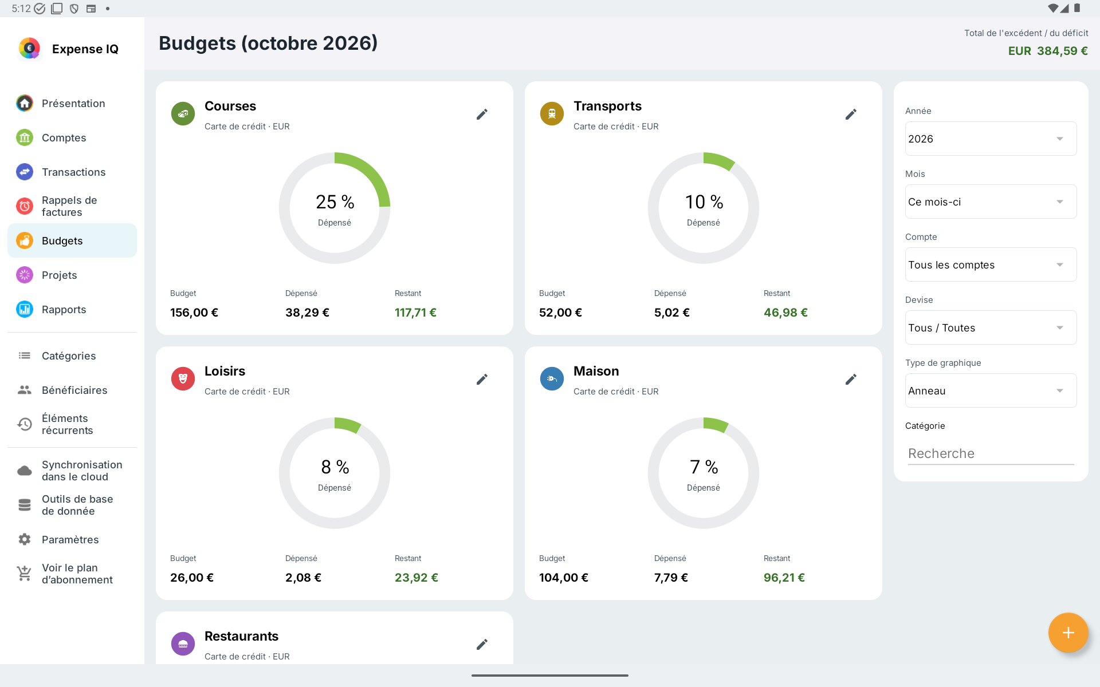Click the Restaurants budget edit pencil
The width and height of the screenshot is (1100, 687).
tap(482, 645)
